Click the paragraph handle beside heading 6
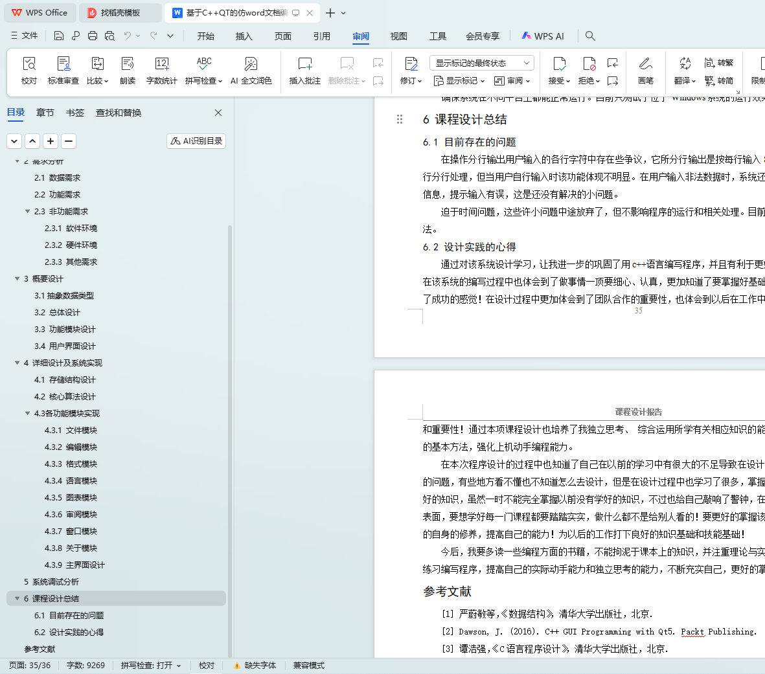The image size is (765, 674). point(400,119)
